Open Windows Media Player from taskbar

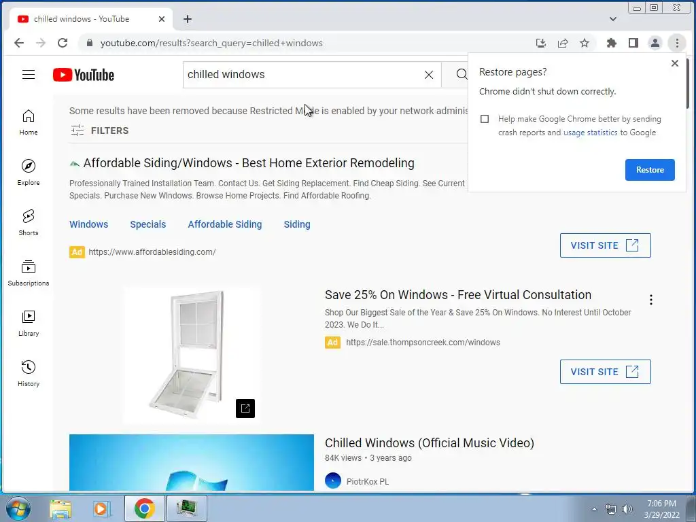coord(101,508)
